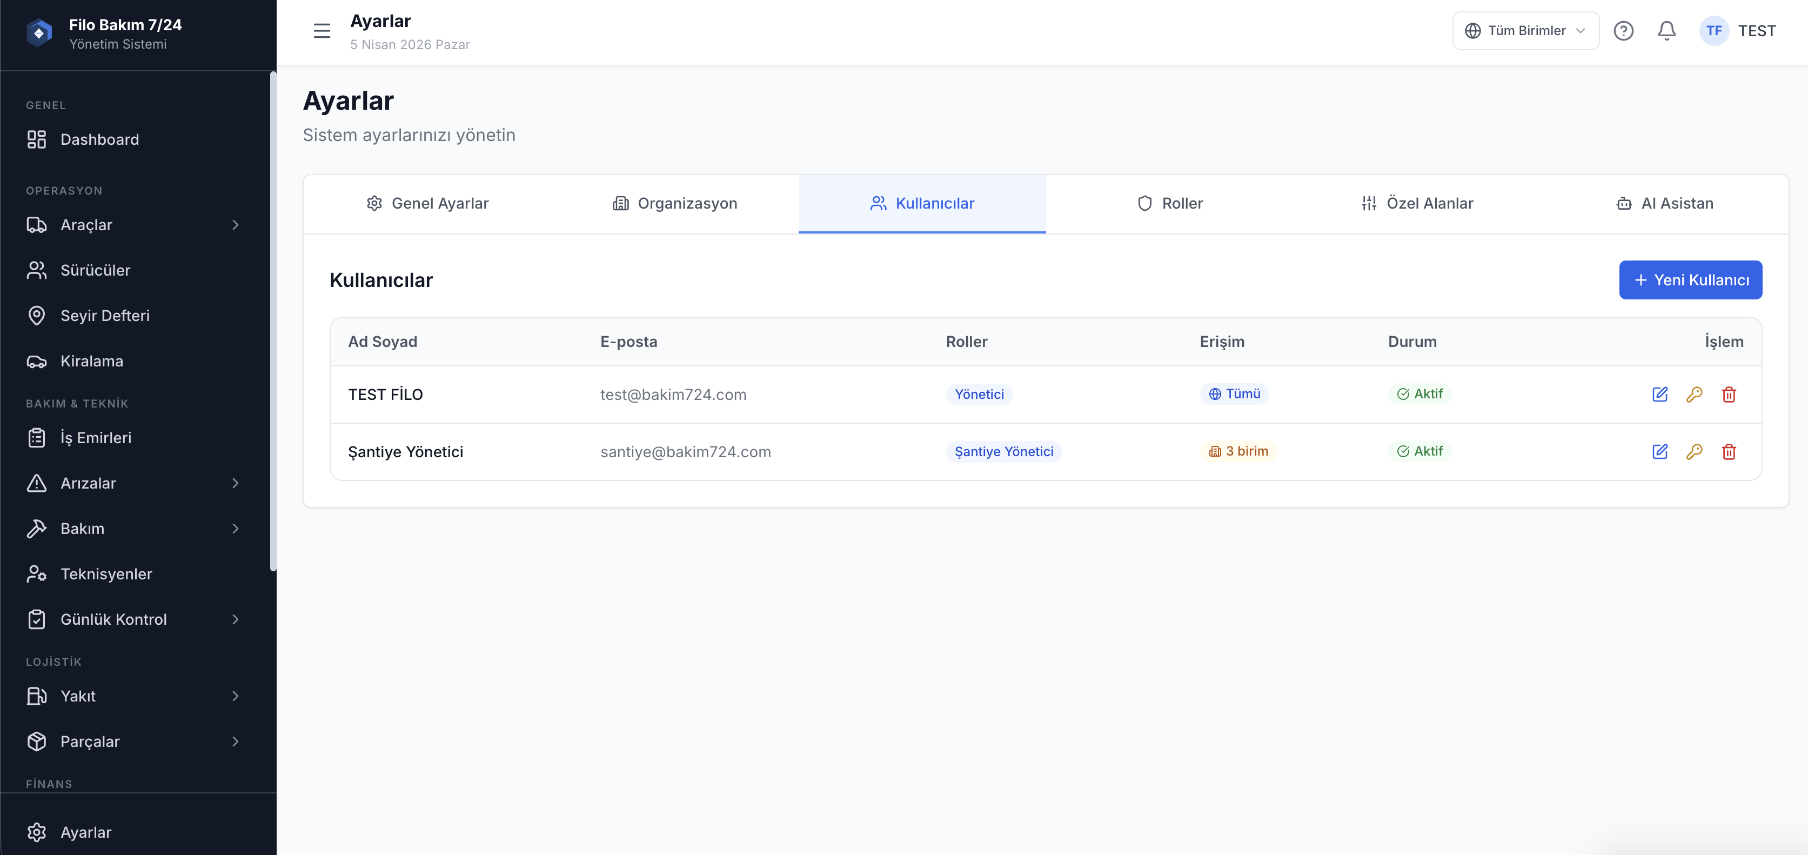Delete the Şantiye Yönetici user
Image resolution: width=1808 pixels, height=855 pixels.
pos(1728,451)
